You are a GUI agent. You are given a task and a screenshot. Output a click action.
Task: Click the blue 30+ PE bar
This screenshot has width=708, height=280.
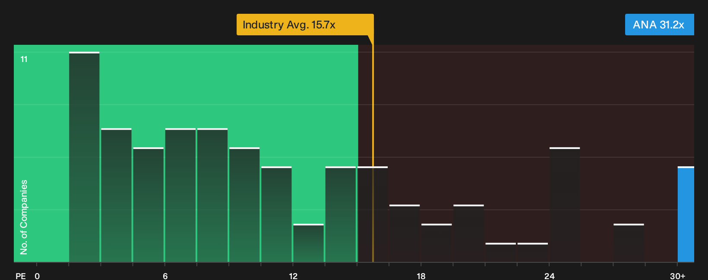[x=686, y=214]
